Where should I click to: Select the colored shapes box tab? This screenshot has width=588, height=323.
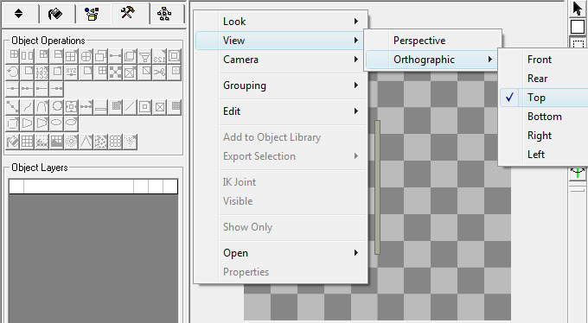[92, 14]
